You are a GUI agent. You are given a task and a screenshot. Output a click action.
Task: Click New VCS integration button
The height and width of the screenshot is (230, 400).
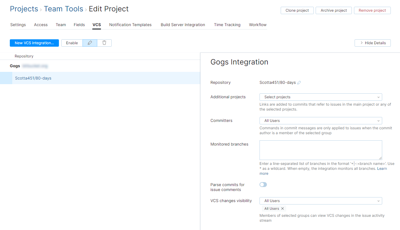pyautogui.click(x=34, y=43)
